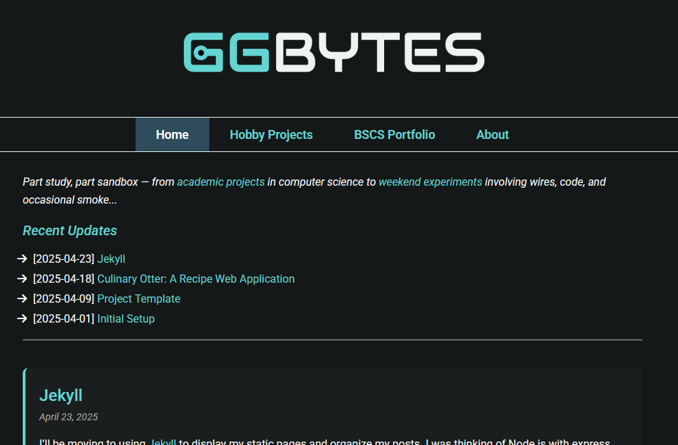Go to Hobby Projects page
The height and width of the screenshot is (445, 678).
271,134
